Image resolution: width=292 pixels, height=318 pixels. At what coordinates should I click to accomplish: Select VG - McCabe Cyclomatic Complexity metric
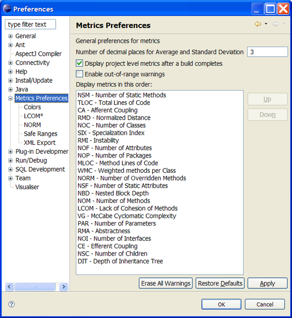pos(127,216)
